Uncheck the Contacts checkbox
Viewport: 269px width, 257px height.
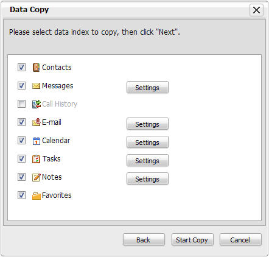(21, 68)
